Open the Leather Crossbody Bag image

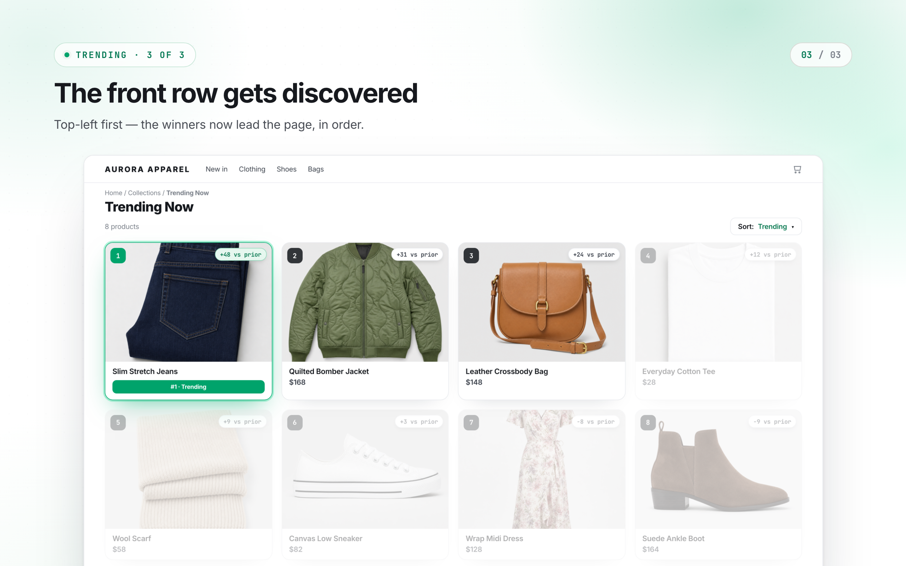pos(542,302)
